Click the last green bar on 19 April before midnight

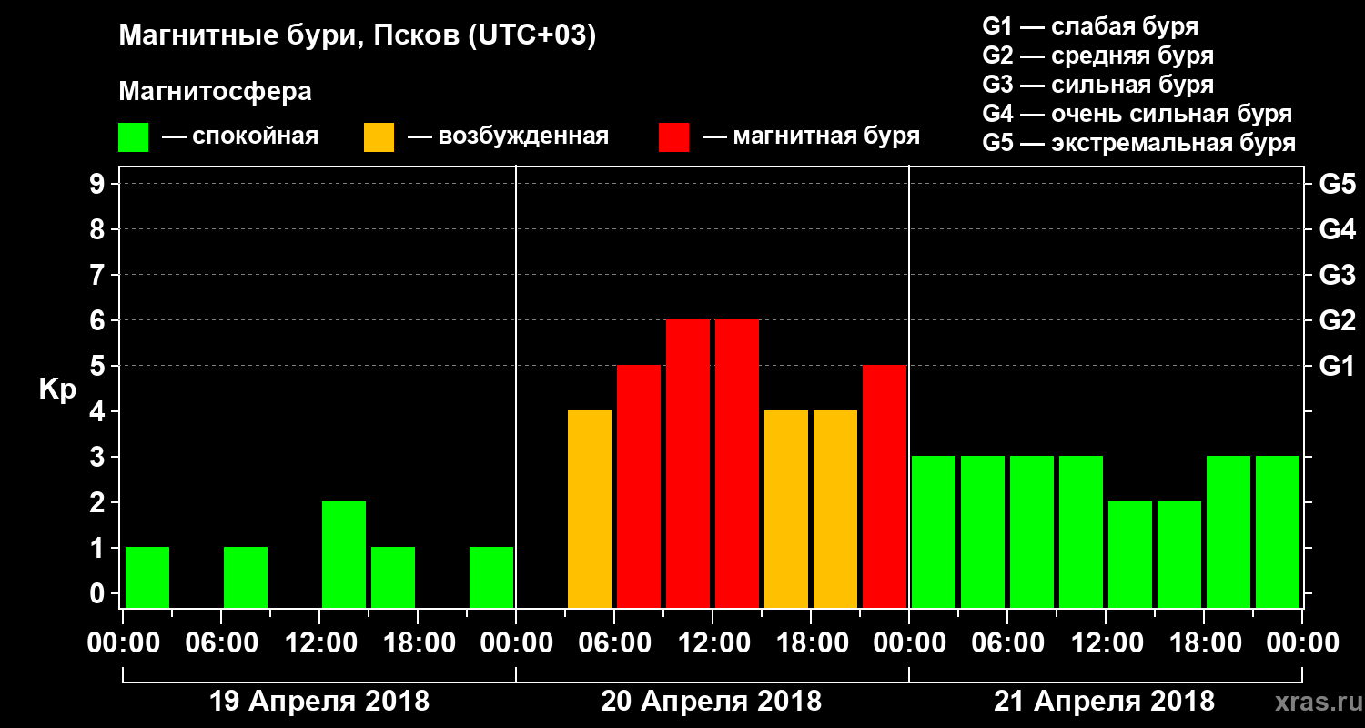tap(491, 577)
